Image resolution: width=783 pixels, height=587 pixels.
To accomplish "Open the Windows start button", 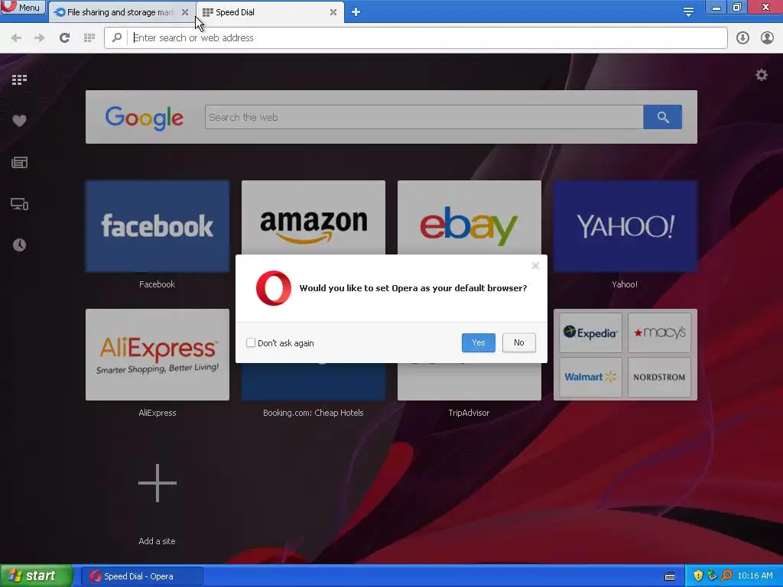I will (36, 576).
